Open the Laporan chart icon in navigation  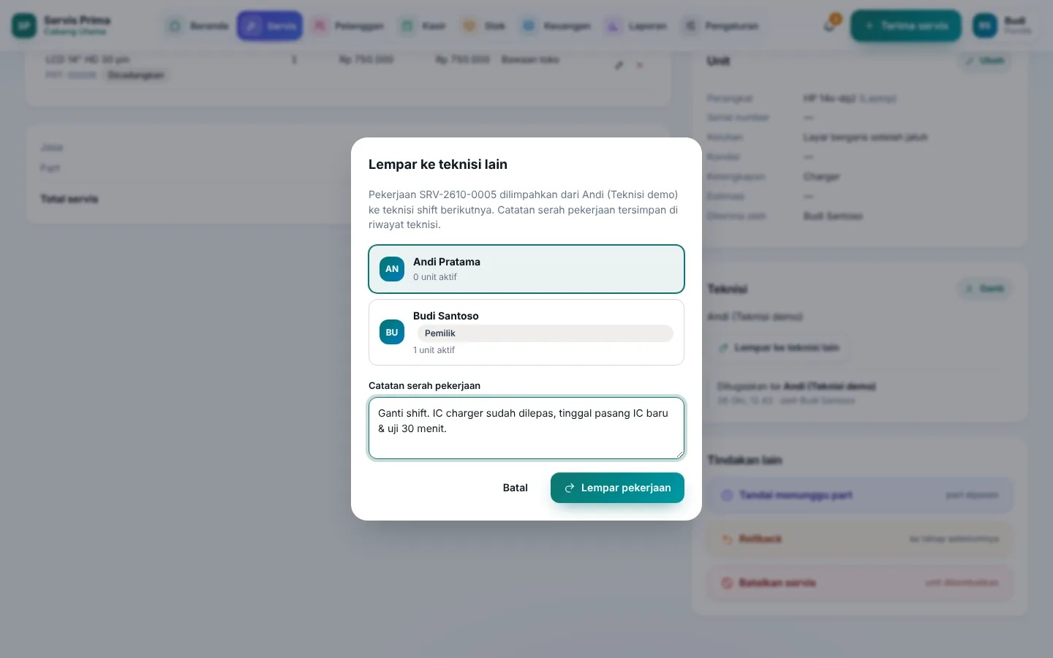612,26
